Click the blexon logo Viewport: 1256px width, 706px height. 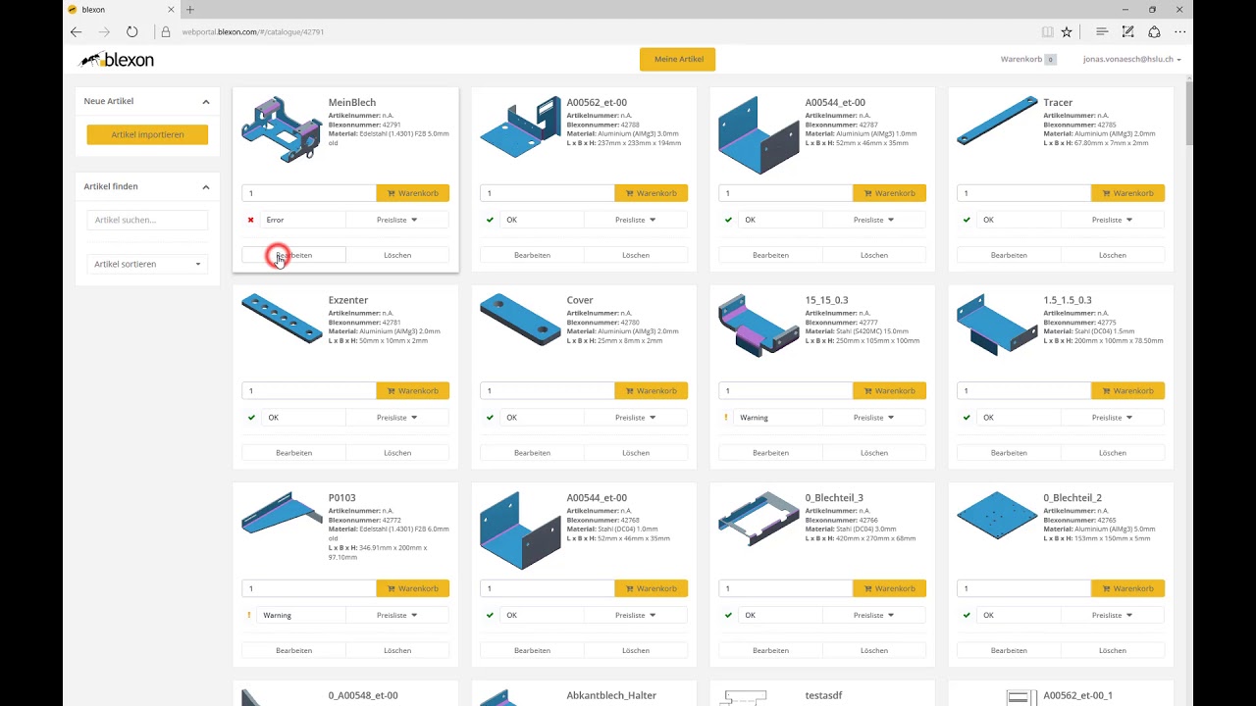117,60
